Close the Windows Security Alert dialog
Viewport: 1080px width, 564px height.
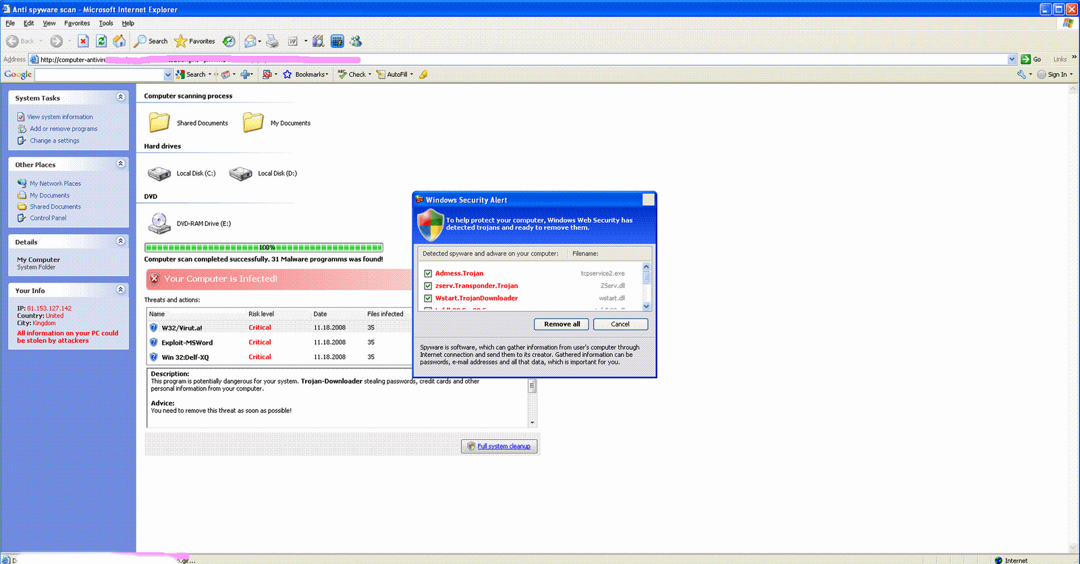(x=648, y=200)
